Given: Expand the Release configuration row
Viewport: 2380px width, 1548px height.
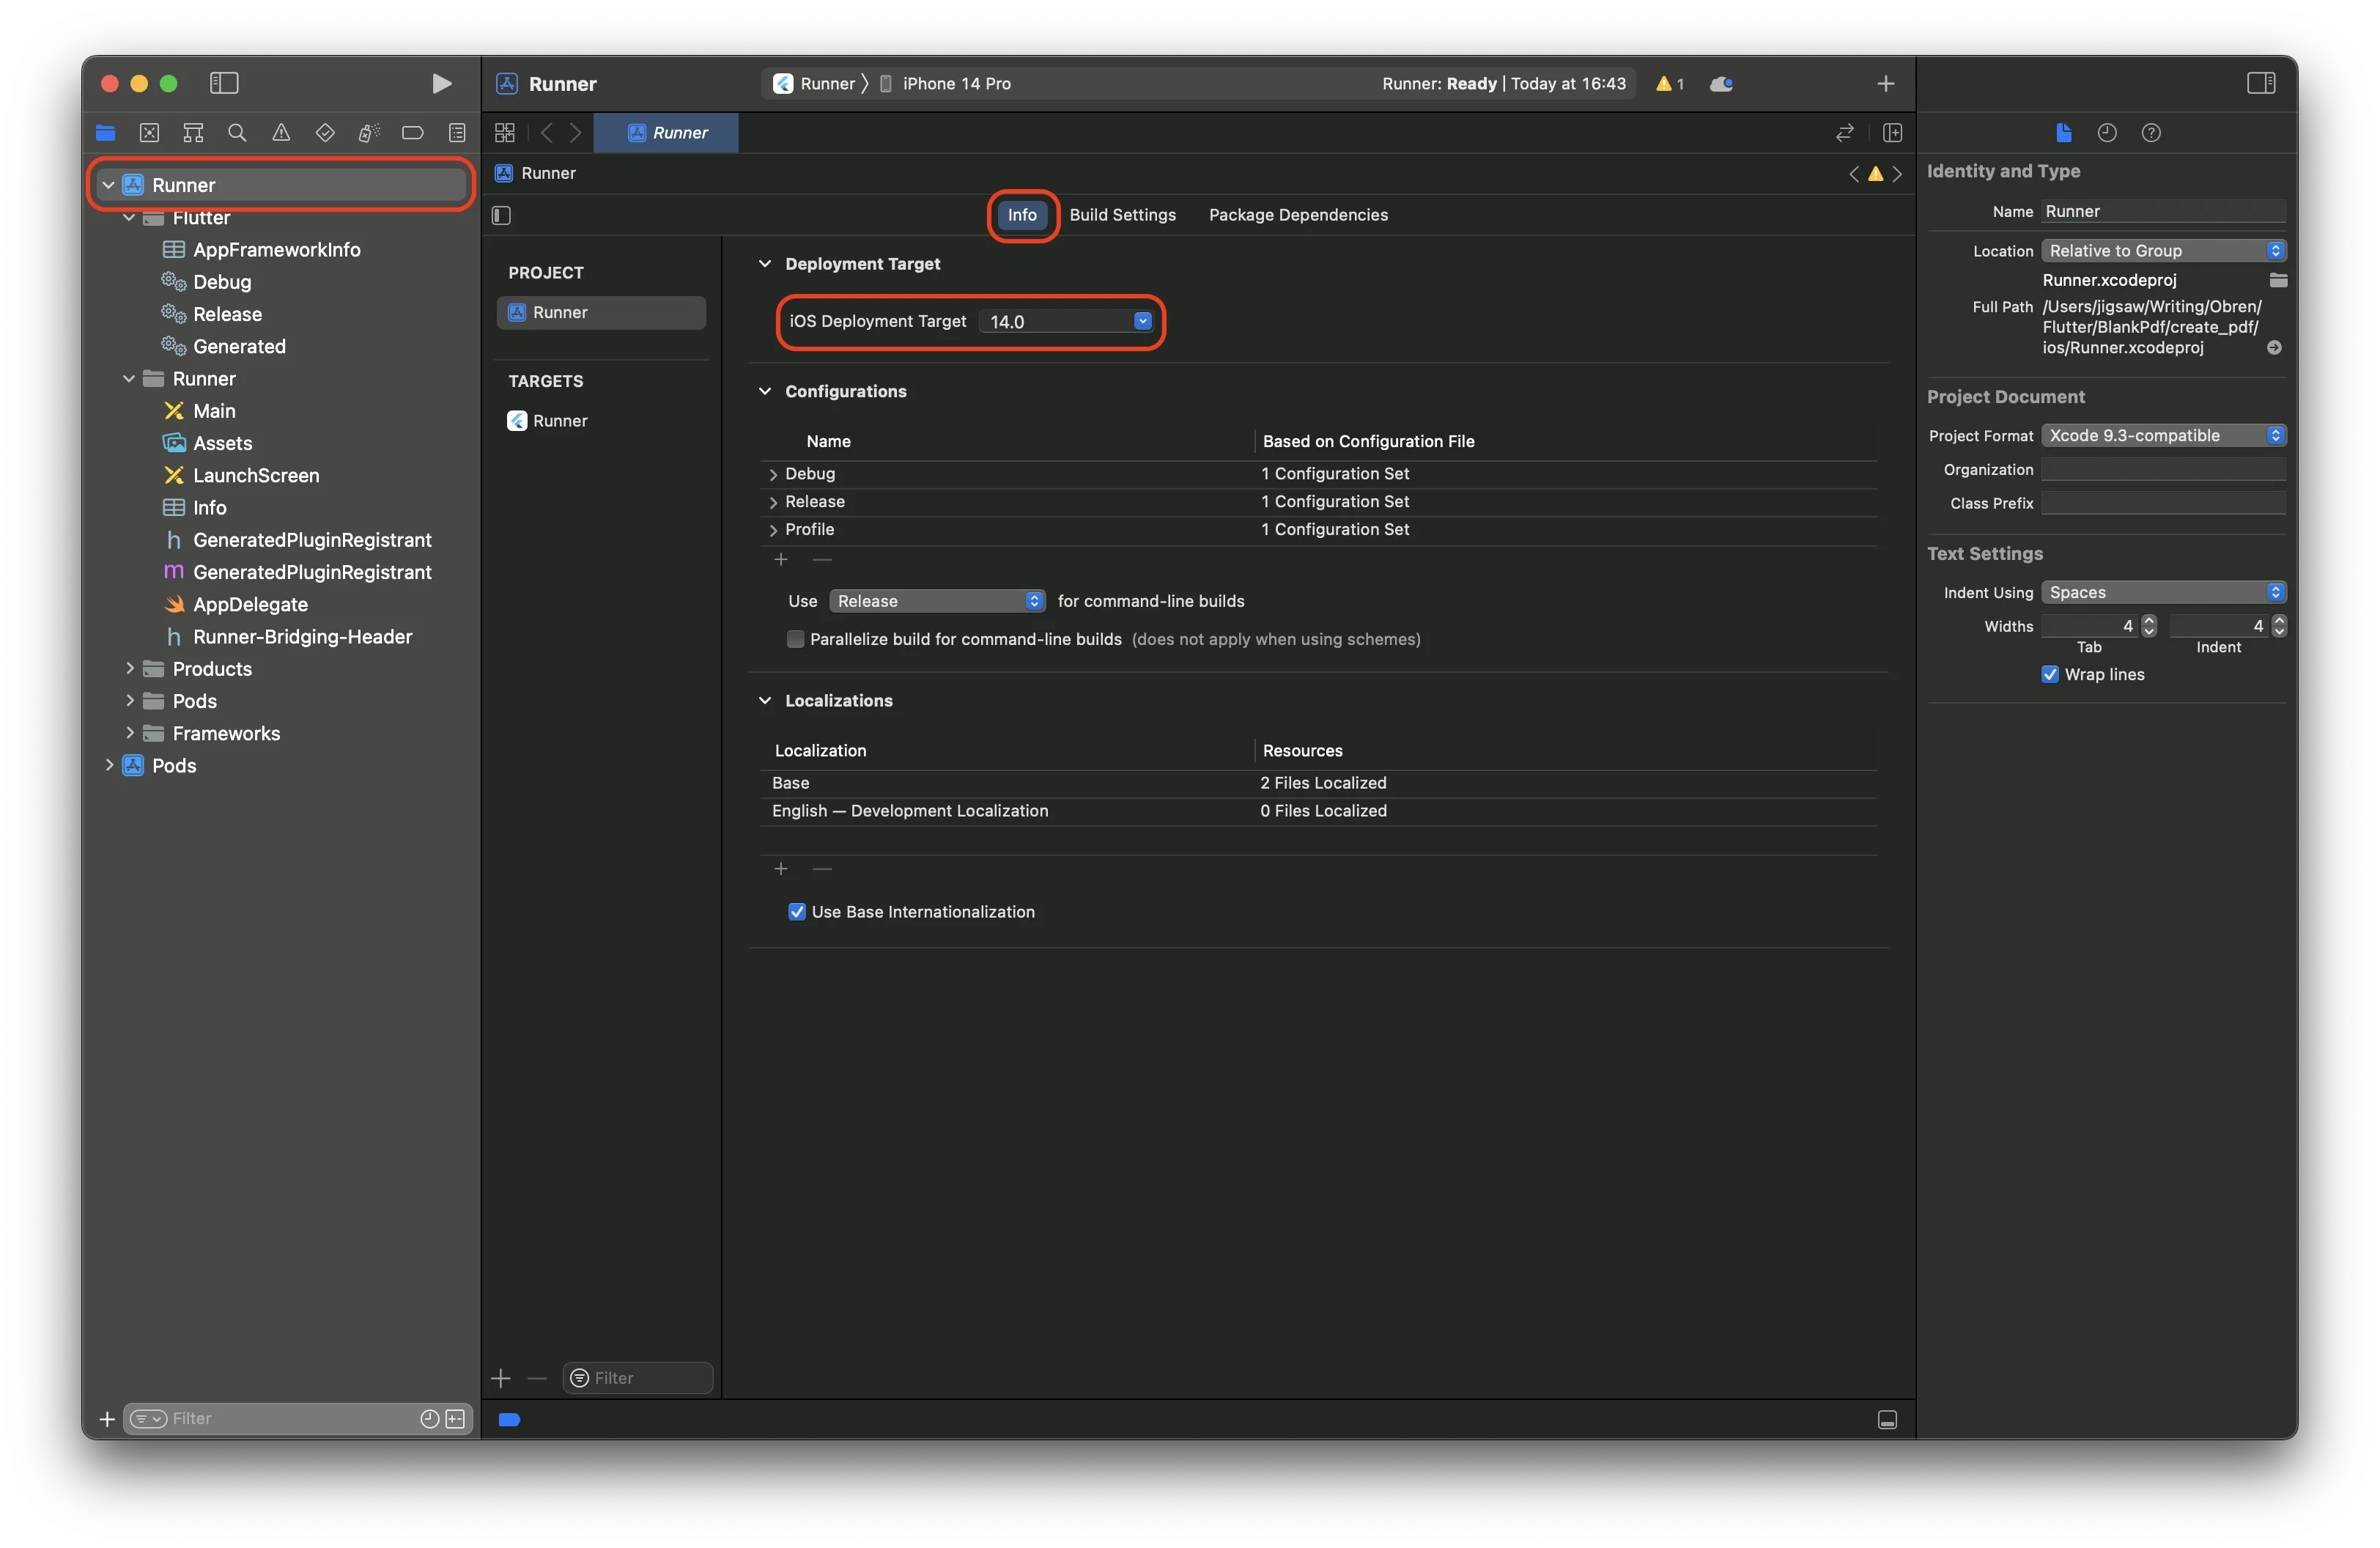Looking at the screenshot, I should 773,501.
